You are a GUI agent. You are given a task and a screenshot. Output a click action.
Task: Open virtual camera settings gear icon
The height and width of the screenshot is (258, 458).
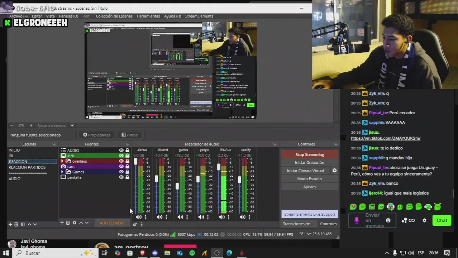(334, 171)
